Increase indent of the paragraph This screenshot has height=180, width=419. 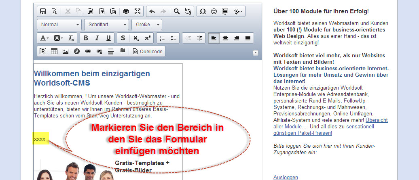[199, 38]
